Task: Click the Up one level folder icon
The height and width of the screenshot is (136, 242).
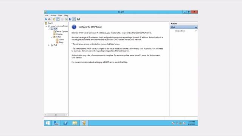Action: (54, 19)
